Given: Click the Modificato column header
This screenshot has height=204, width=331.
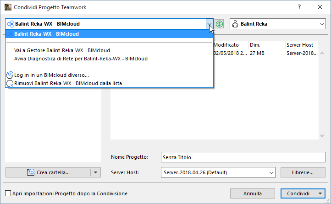Looking at the screenshot, I should 230,45.
